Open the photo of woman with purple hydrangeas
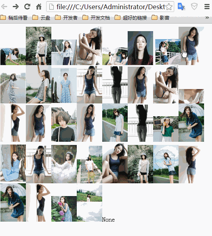 point(64,209)
